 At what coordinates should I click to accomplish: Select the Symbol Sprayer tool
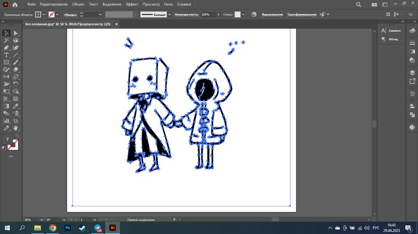tap(16, 114)
